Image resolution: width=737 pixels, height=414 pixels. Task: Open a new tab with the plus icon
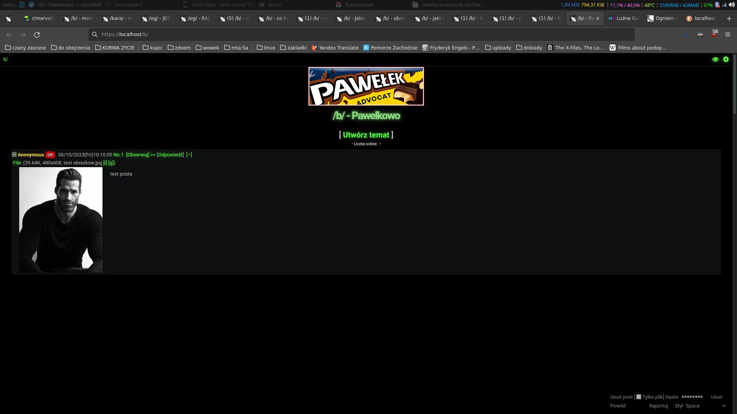(x=729, y=18)
